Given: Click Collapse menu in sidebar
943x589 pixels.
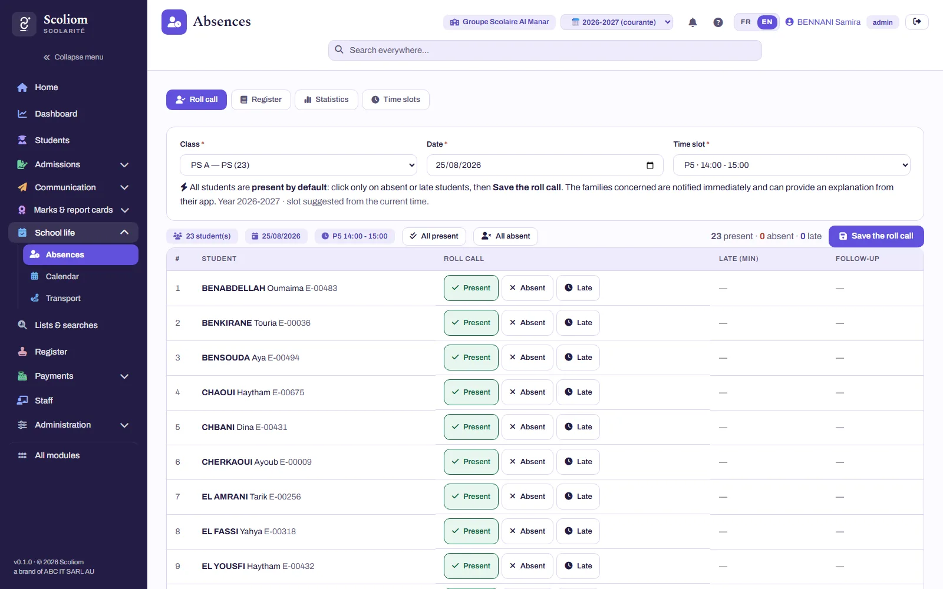Looking at the screenshot, I should click(73, 57).
